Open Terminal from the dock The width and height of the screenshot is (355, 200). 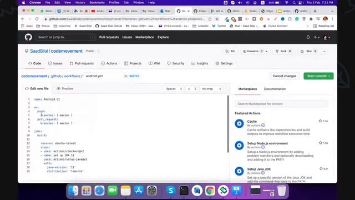click(184, 191)
